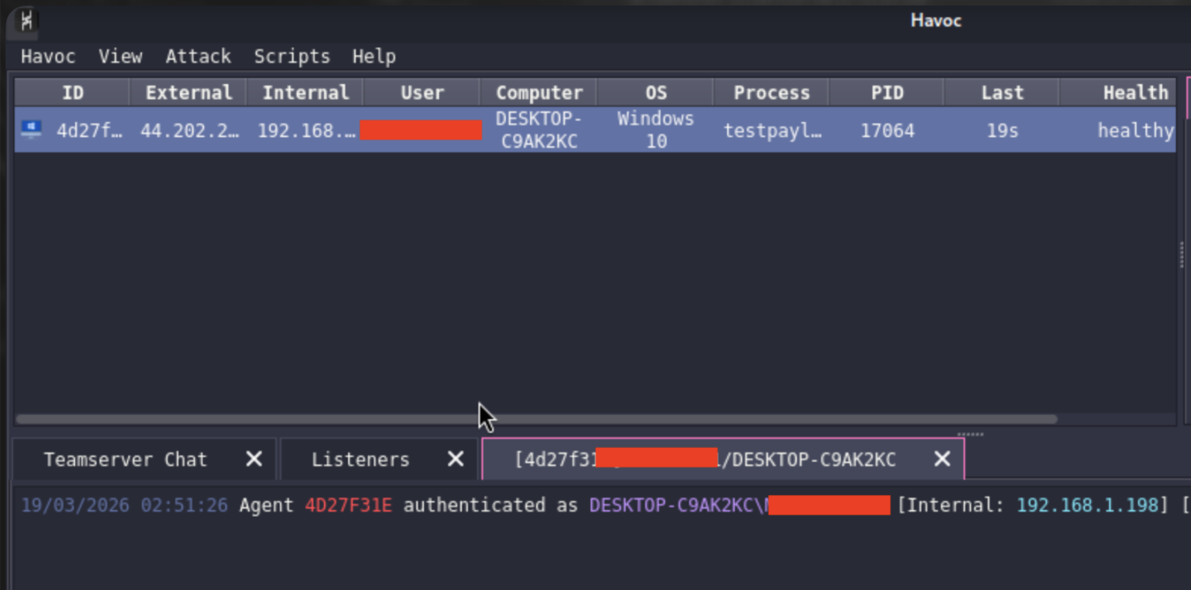Open the Havoc menu

click(x=48, y=57)
